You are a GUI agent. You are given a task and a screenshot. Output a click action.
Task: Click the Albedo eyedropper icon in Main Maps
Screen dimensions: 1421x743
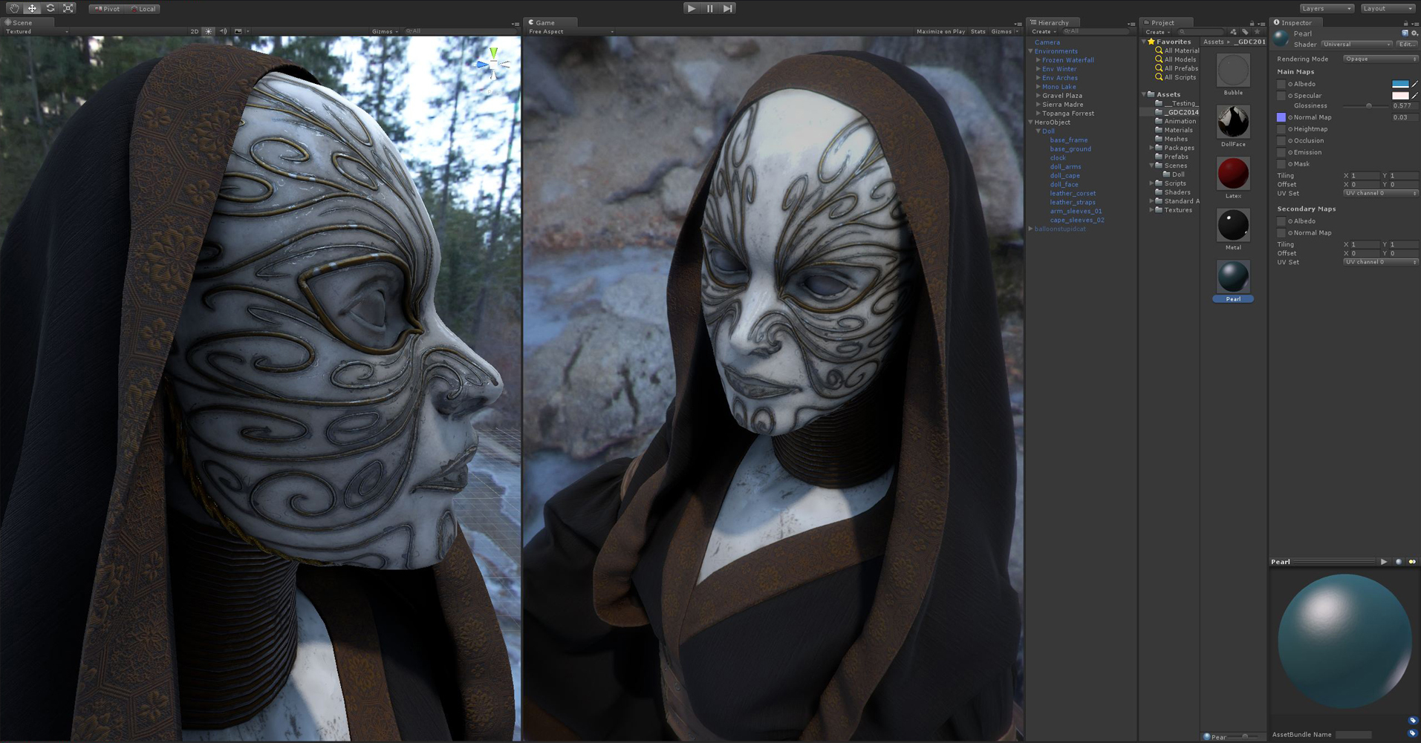tap(1414, 84)
